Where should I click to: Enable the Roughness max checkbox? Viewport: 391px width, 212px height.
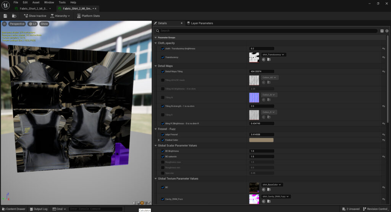pos(163,162)
